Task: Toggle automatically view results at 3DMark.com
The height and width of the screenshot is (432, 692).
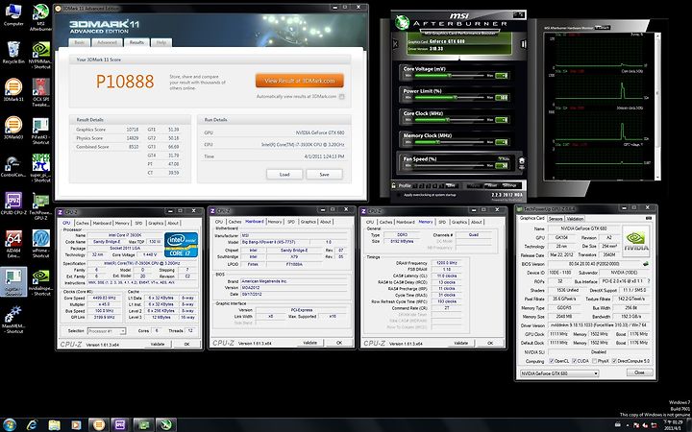Action: coord(341,97)
